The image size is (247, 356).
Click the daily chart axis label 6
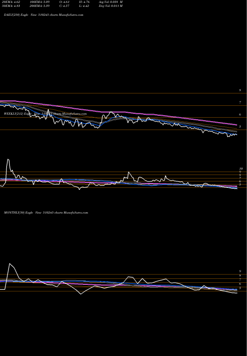click(240, 115)
